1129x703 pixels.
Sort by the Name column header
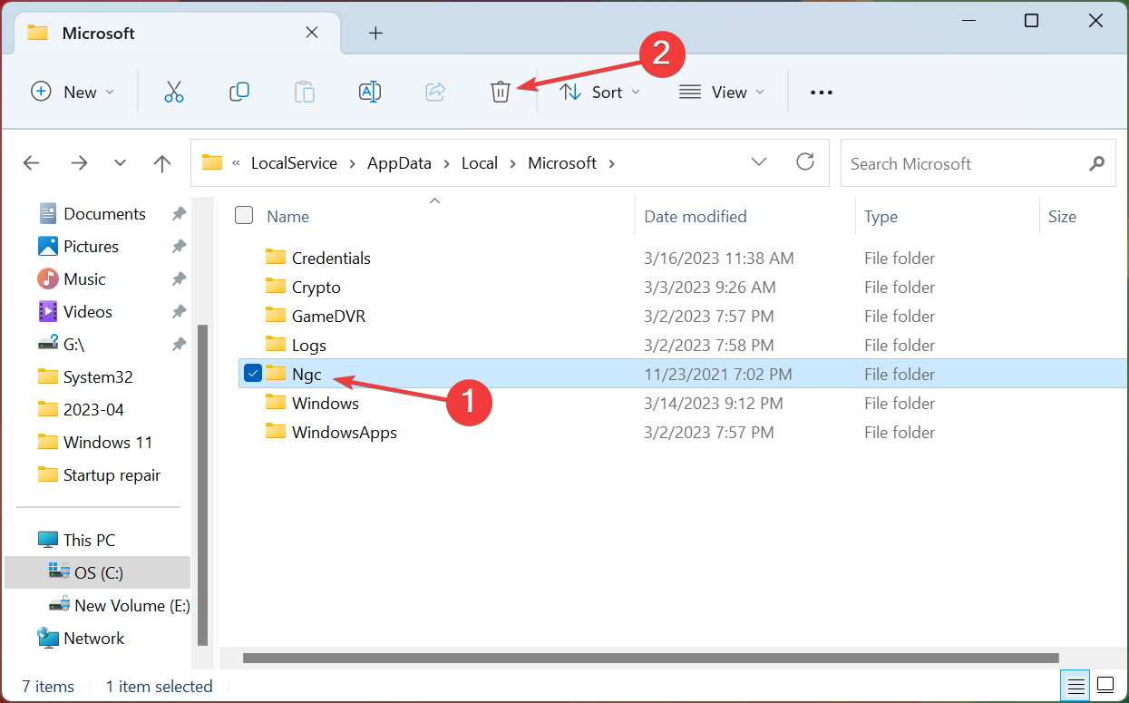tap(288, 216)
